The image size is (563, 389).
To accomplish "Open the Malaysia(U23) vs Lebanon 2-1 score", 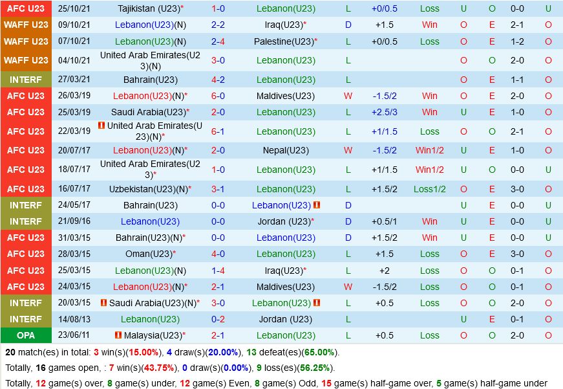I will click(218, 335).
